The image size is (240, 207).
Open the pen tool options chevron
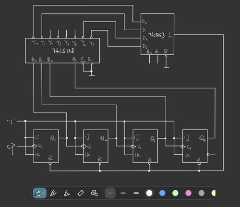click(x=43, y=193)
